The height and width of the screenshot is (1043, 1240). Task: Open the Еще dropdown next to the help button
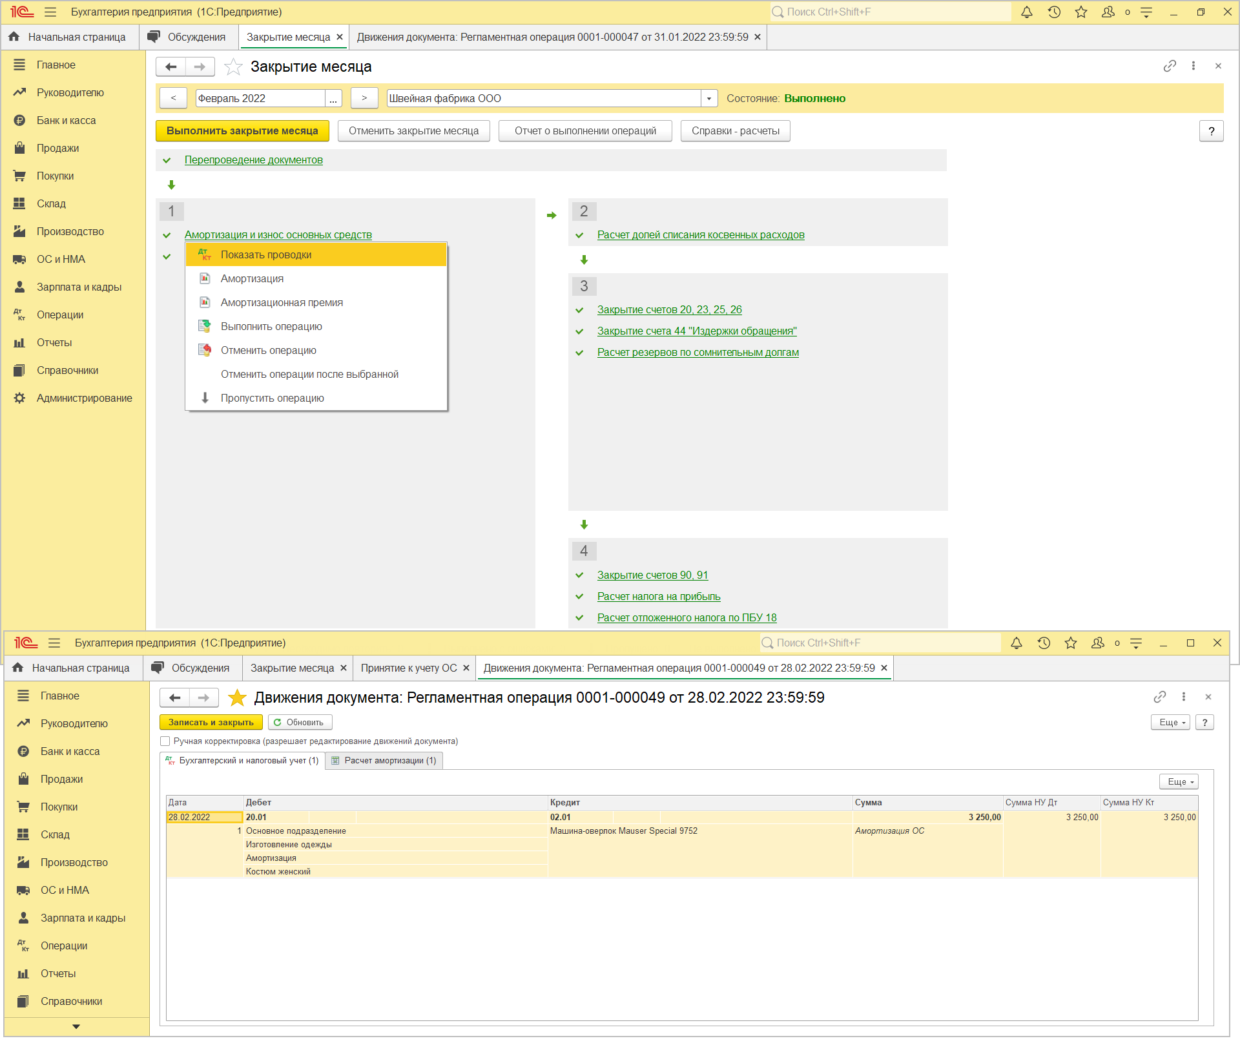(x=1170, y=723)
